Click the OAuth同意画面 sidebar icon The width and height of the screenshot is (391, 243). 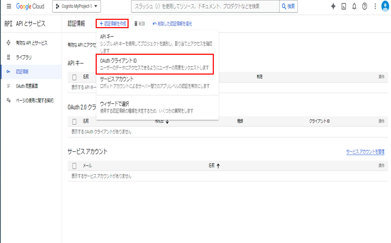tap(8, 86)
